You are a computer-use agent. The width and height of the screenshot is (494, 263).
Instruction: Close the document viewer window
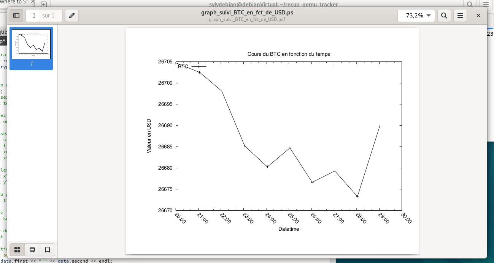pos(478,16)
